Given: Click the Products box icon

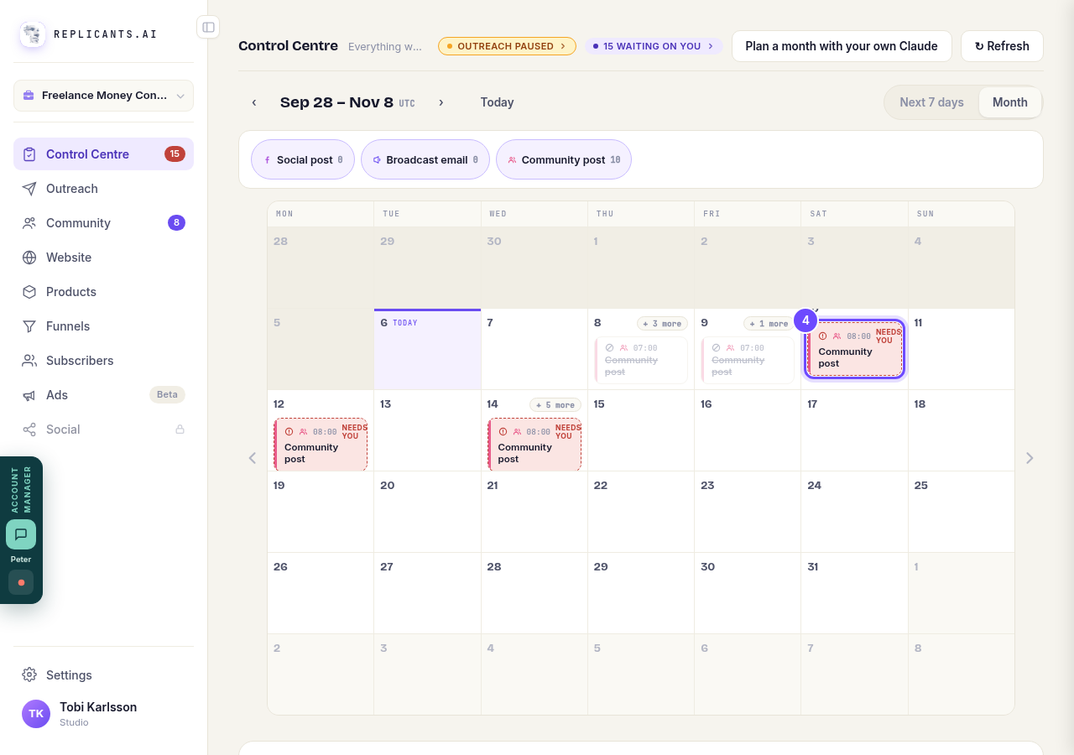Looking at the screenshot, I should [x=29, y=291].
